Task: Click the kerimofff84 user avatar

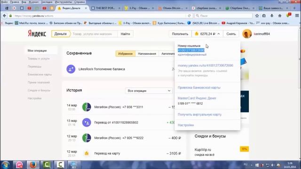Action: (x=247, y=34)
